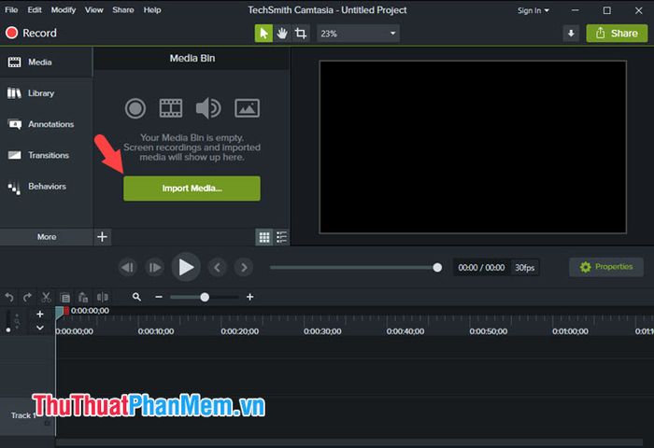
Task: Expand the Sign In dropdown
Action: click(x=533, y=10)
